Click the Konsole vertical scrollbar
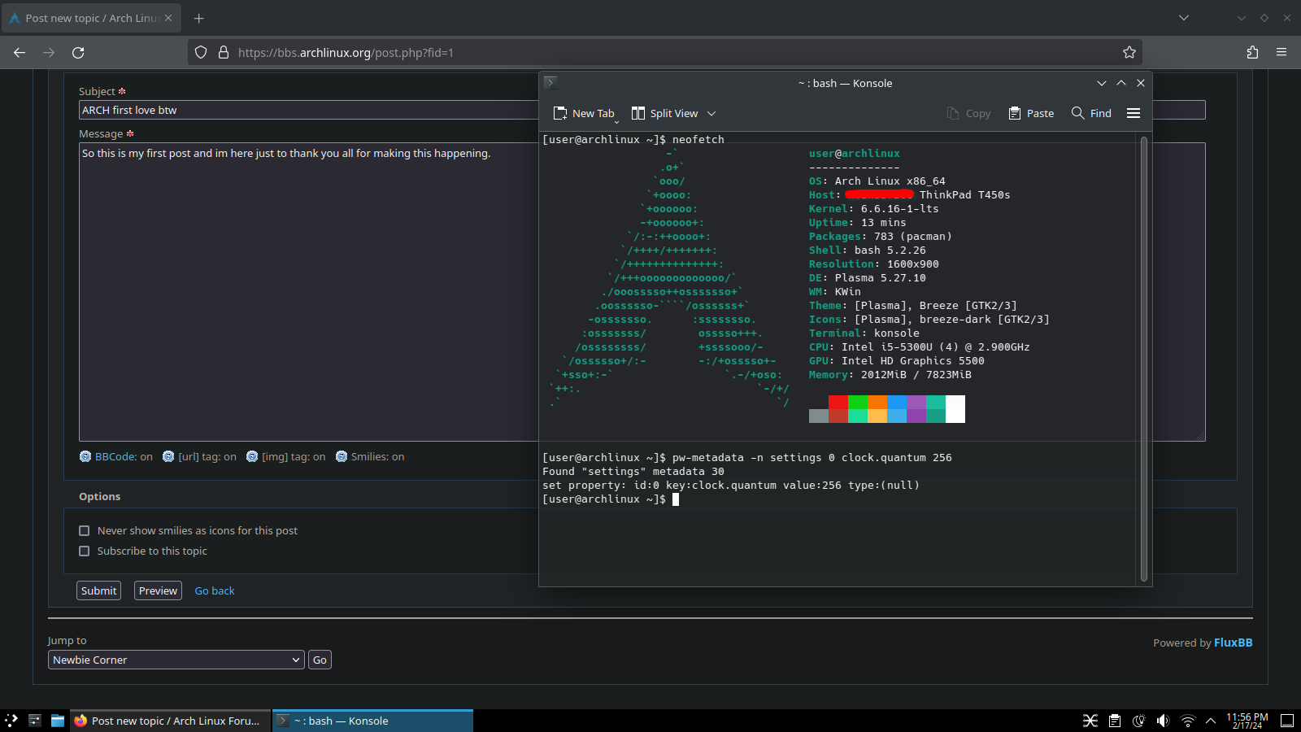Viewport: 1301px width, 732px height. pos(1144,359)
